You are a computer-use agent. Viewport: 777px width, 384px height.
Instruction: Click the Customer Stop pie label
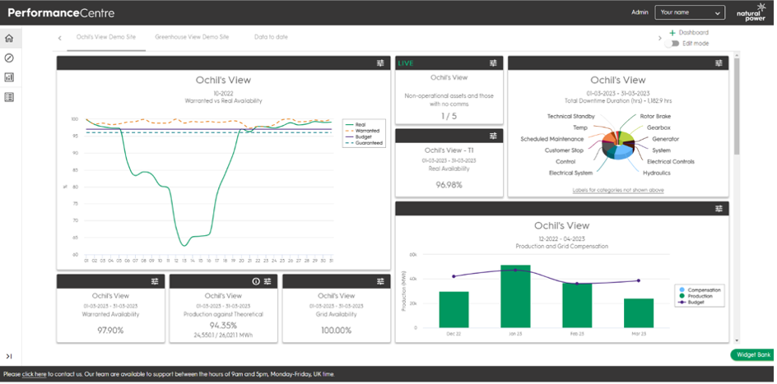[565, 150]
